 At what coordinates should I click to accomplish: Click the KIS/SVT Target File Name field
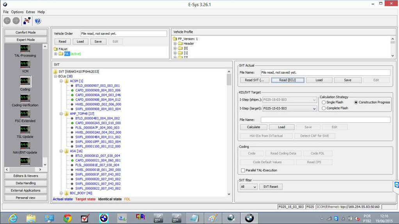pyautogui.click(x=326, y=120)
